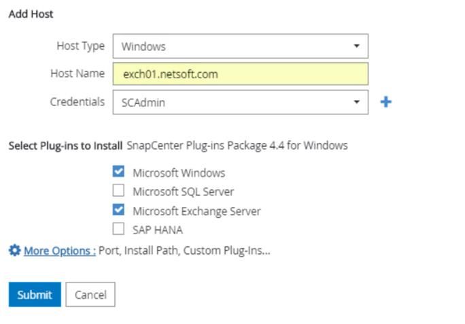Uncheck the Microsoft Windows plug-in checkbox

(x=118, y=172)
